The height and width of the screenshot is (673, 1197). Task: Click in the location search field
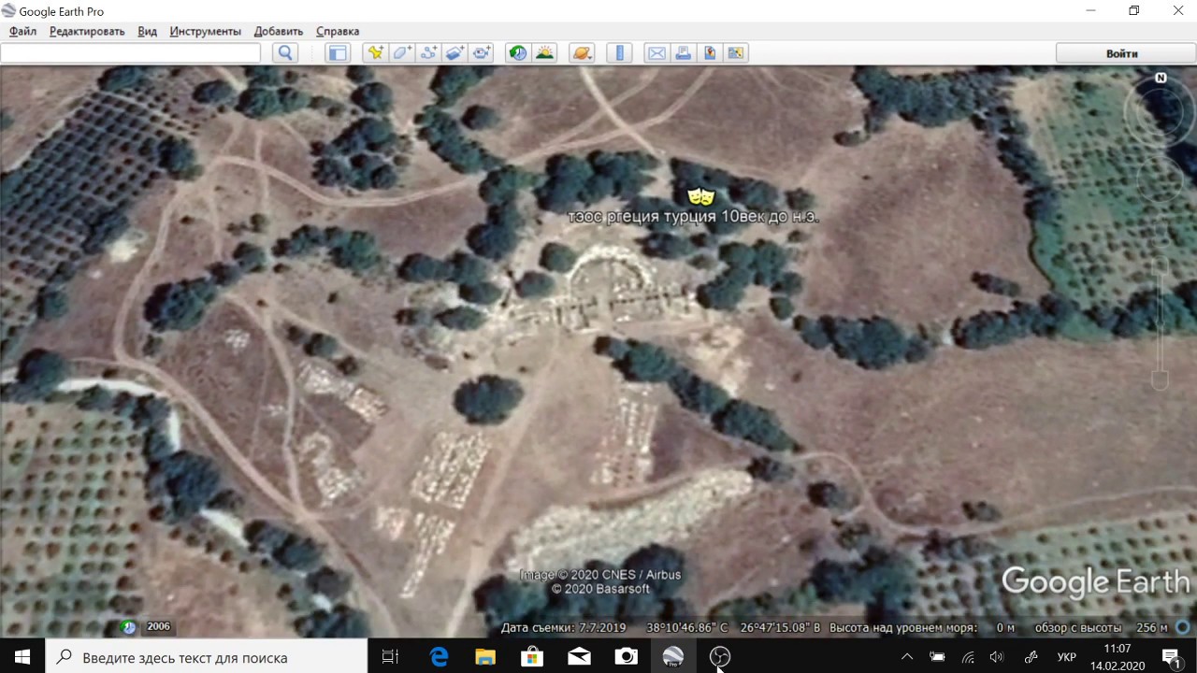click(130, 53)
